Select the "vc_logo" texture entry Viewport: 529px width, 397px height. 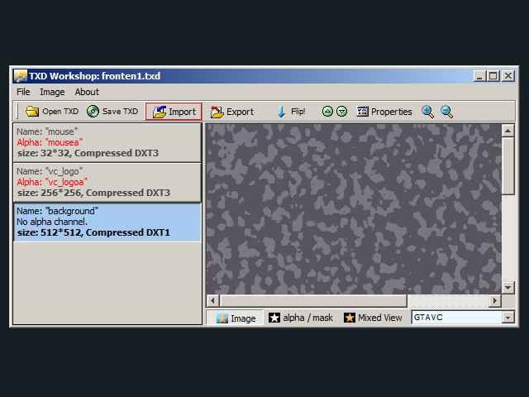tap(107, 182)
